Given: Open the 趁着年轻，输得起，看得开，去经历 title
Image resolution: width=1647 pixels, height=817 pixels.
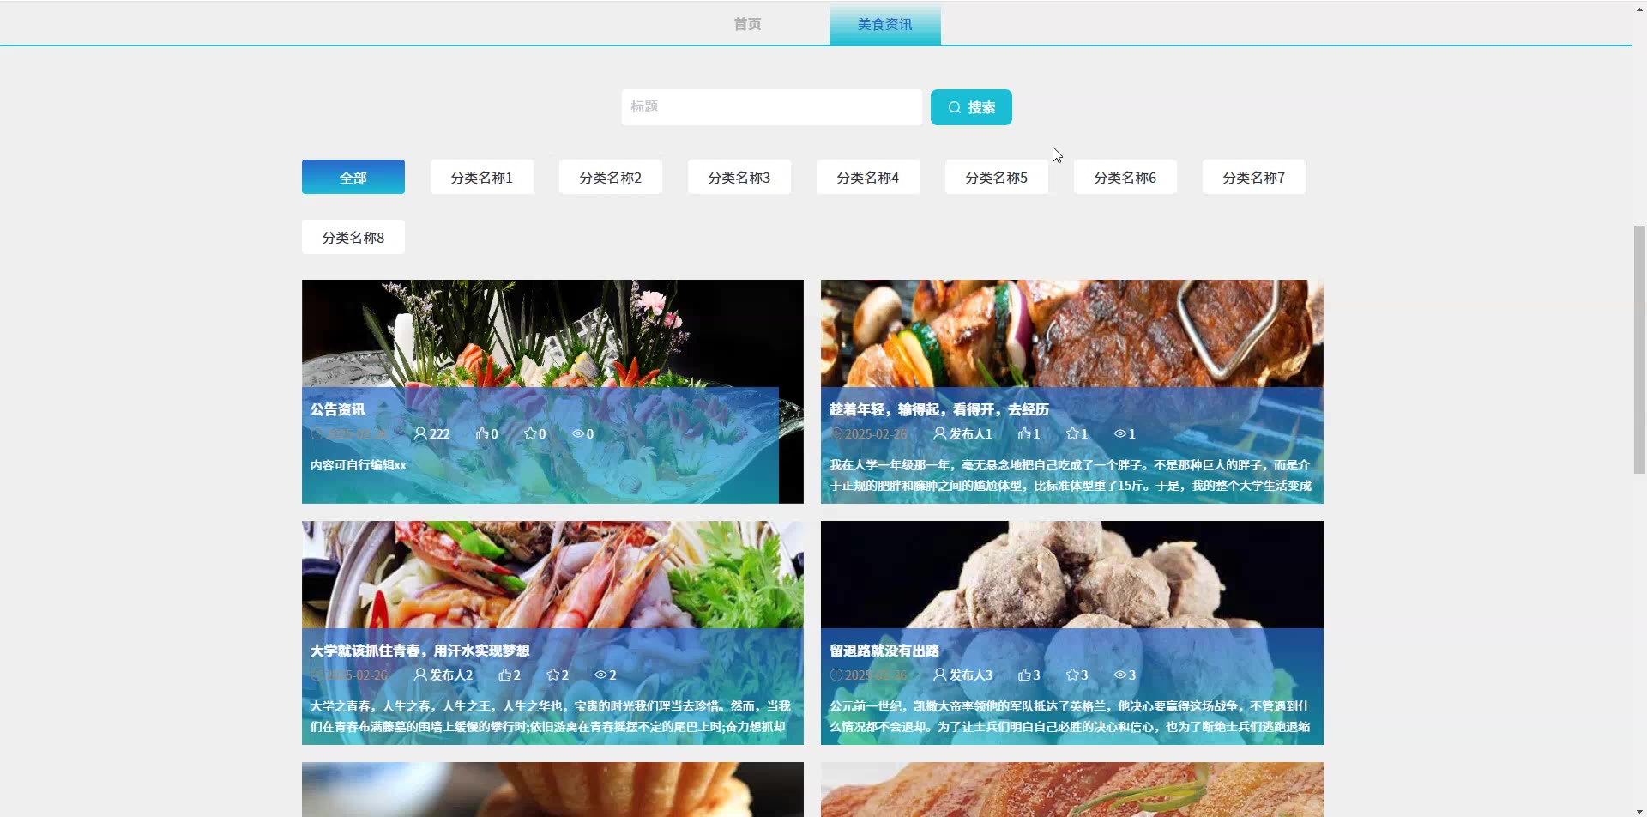Looking at the screenshot, I should point(939,409).
